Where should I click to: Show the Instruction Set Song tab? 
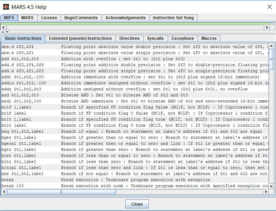pos(173,18)
